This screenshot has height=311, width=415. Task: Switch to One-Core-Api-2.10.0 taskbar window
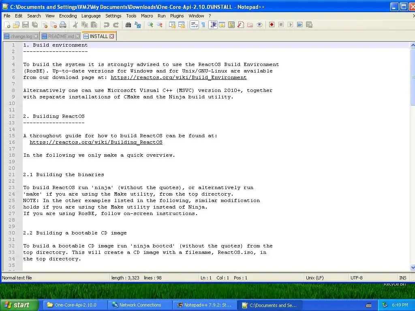click(x=75, y=305)
